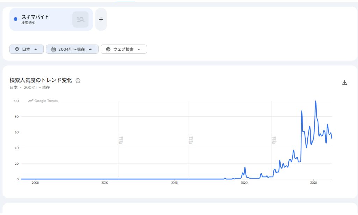Viewport: 358px width, 215px height.
Task: Click the 附註 note marker near 2022
Action: coord(274,141)
